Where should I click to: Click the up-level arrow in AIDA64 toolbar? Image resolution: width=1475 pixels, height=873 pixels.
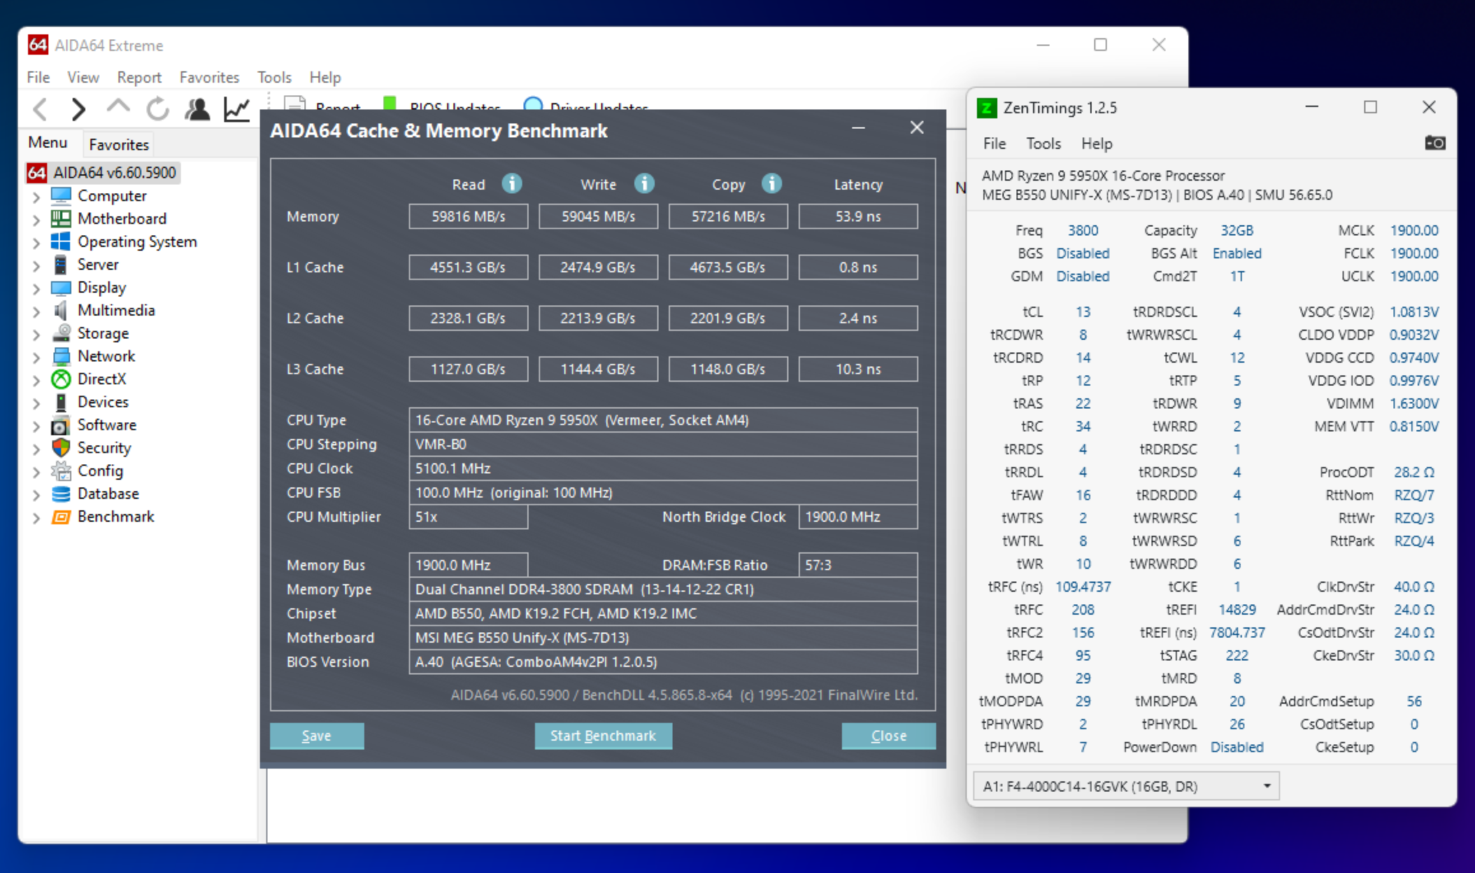pos(118,108)
